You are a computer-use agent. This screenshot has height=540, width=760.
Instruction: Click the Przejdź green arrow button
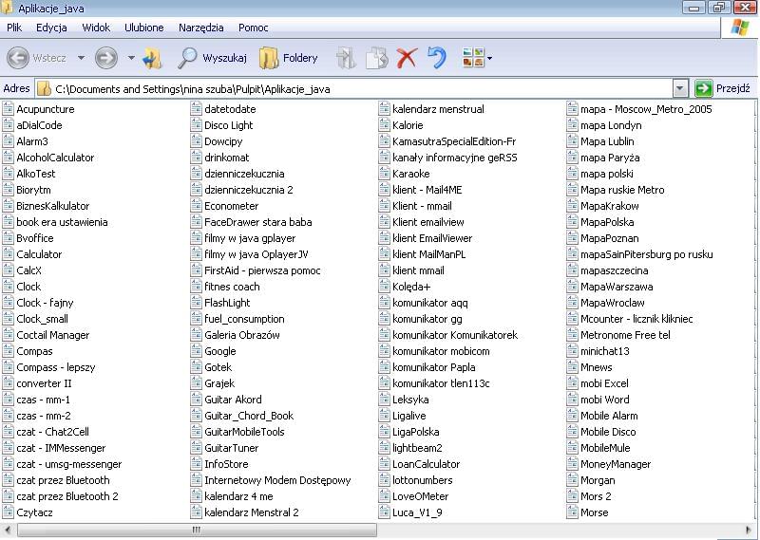[x=703, y=88]
